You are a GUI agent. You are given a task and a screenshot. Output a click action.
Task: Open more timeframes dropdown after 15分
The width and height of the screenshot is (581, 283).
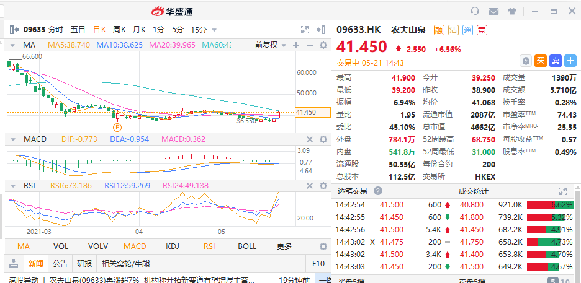click(214, 30)
